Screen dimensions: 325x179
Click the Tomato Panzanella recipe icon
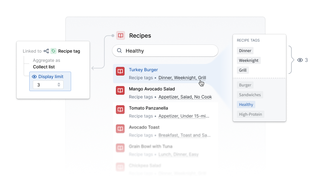click(x=120, y=110)
